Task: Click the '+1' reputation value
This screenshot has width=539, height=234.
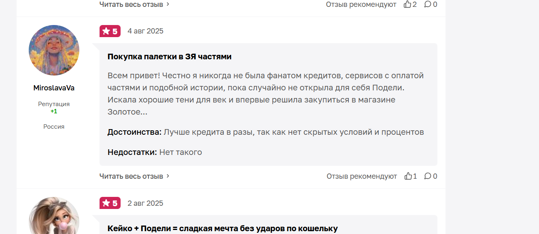Action: (x=54, y=111)
